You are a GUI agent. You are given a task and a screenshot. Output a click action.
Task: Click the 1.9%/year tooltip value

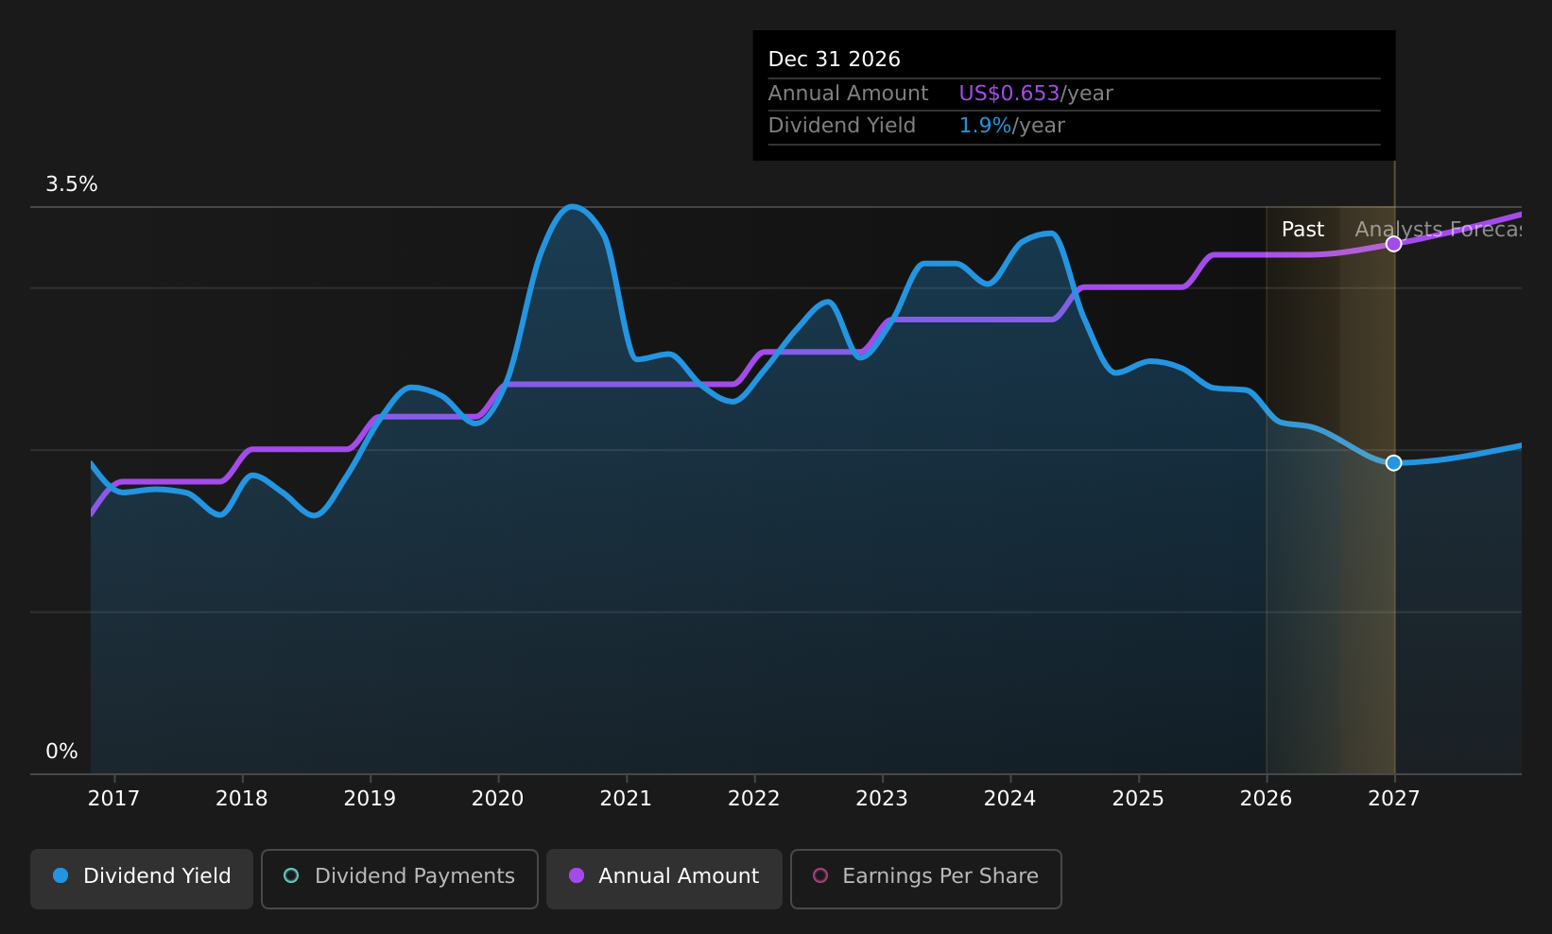[1012, 126]
